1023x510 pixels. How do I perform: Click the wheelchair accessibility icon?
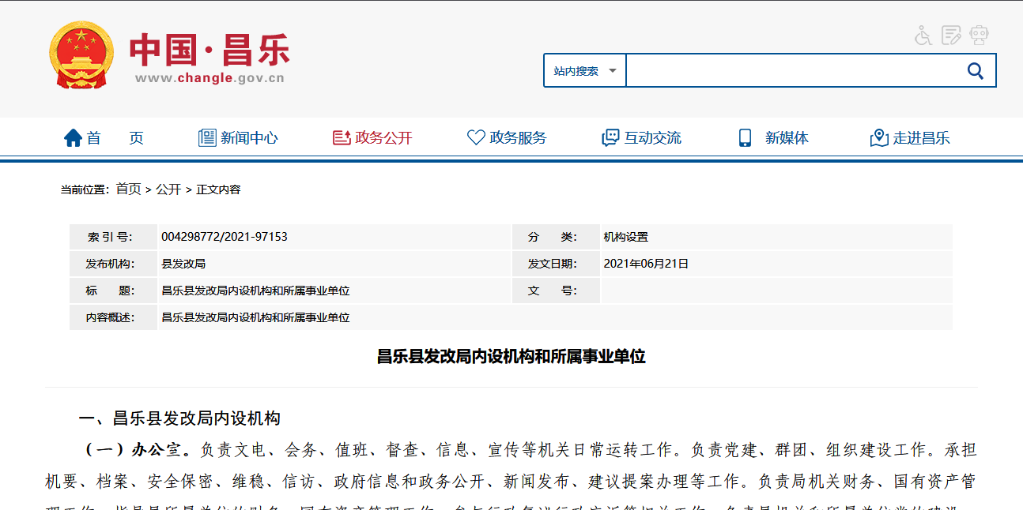(922, 35)
